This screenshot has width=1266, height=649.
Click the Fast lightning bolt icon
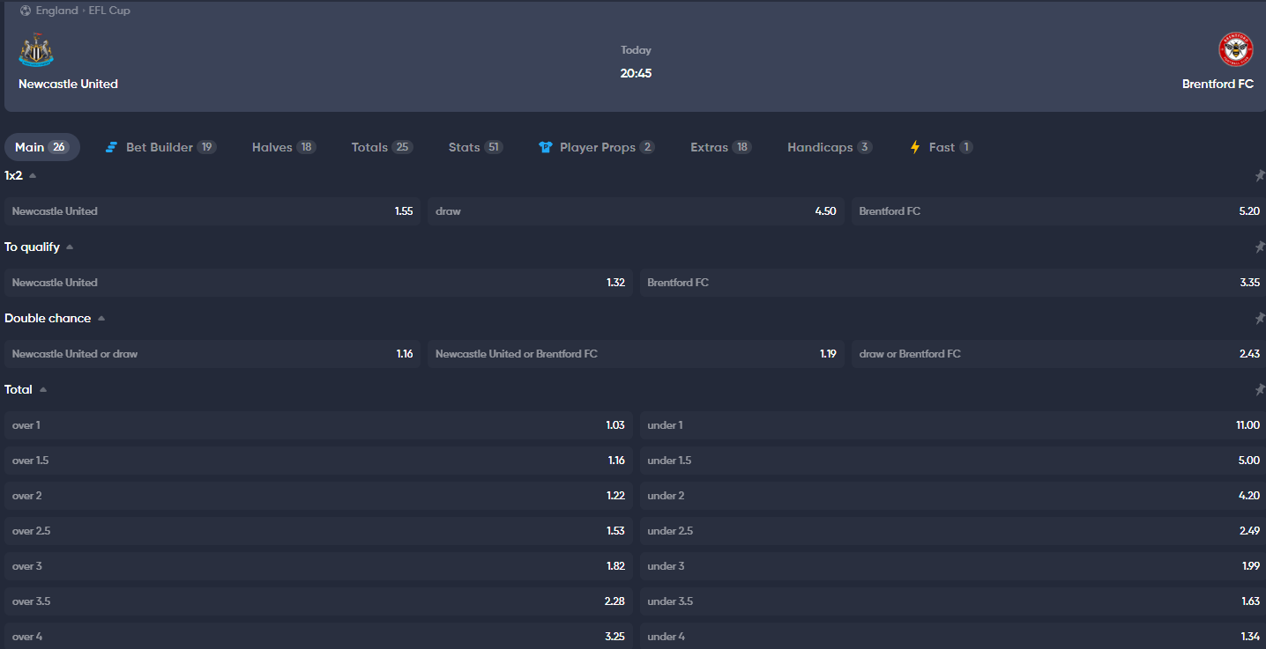pos(915,147)
